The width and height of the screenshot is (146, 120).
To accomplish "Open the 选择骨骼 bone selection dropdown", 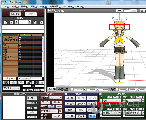I will pyautogui.click(x=11, y=88).
